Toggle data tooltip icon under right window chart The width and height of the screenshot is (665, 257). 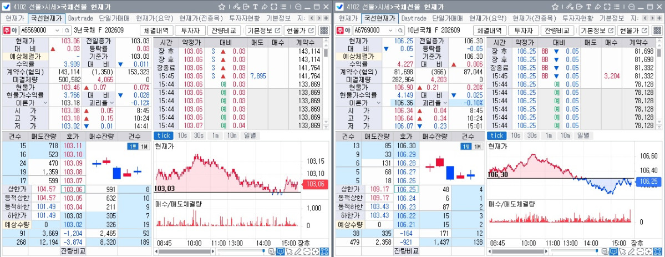click(x=613, y=251)
